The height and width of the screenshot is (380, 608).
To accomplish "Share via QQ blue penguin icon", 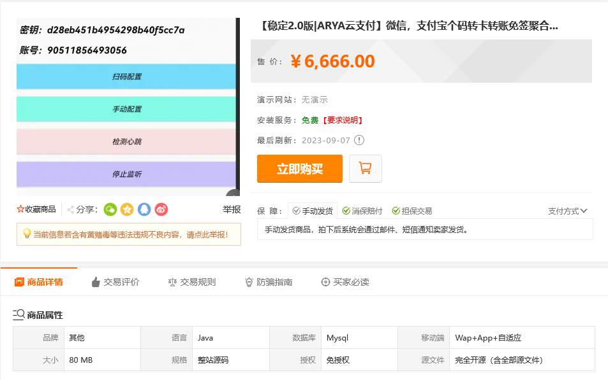I will [x=144, y=210].
